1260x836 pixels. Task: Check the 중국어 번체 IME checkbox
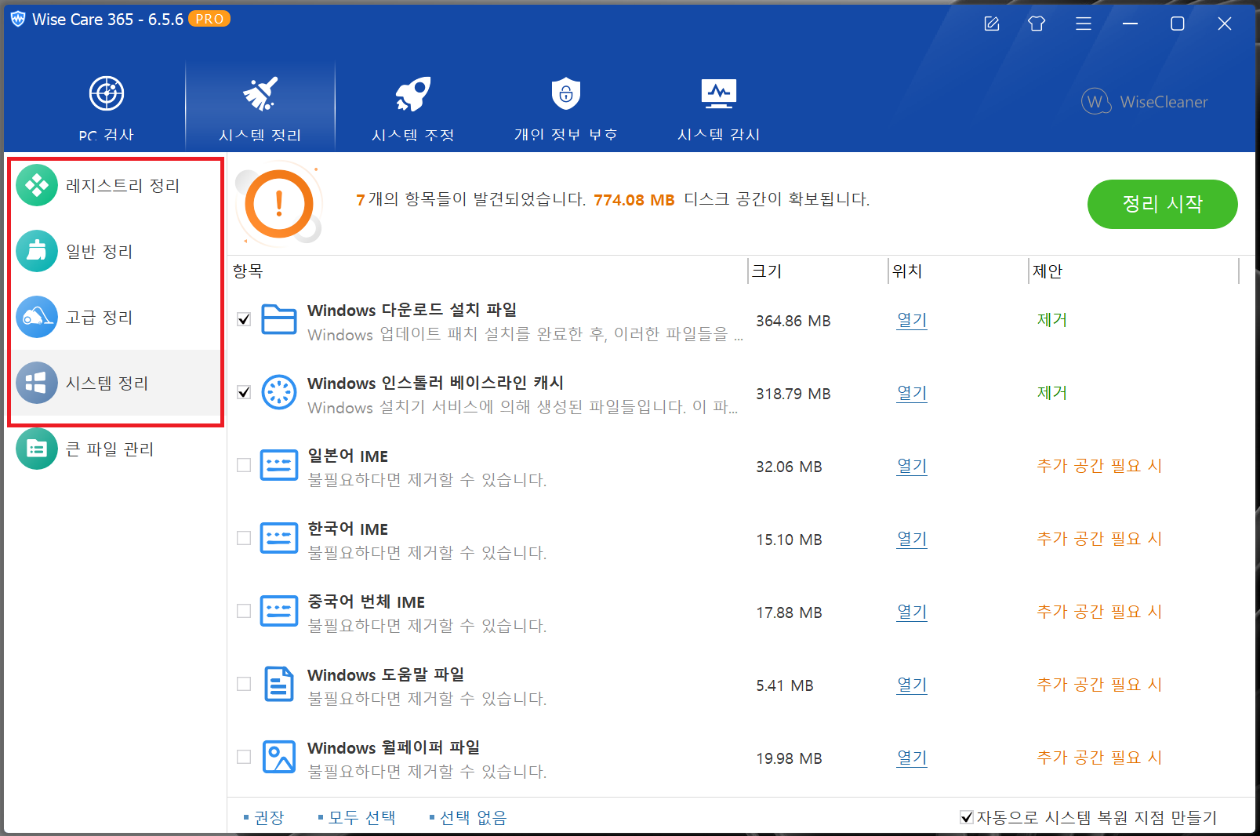244,611
